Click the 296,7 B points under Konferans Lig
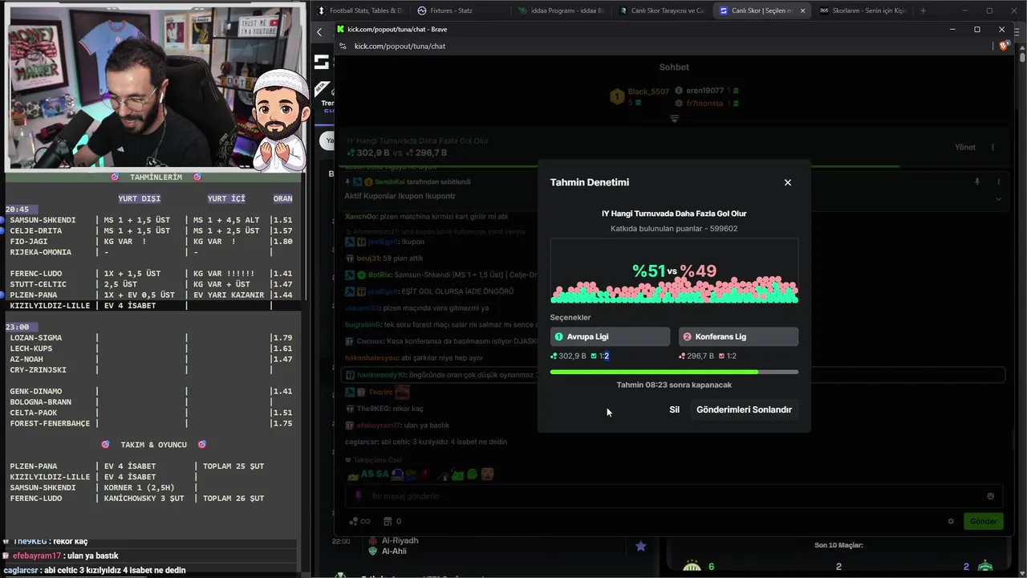Image resolution: width=1027 pixels, height=578 pixels. click(696, 356)
